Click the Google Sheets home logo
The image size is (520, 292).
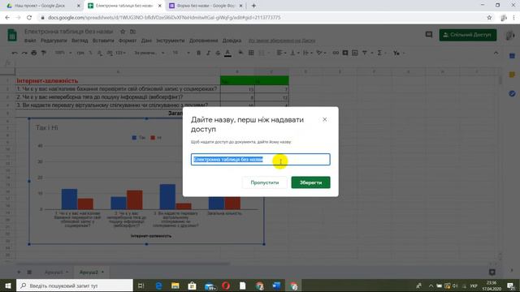pyautogui.click(x=12, y=35)
